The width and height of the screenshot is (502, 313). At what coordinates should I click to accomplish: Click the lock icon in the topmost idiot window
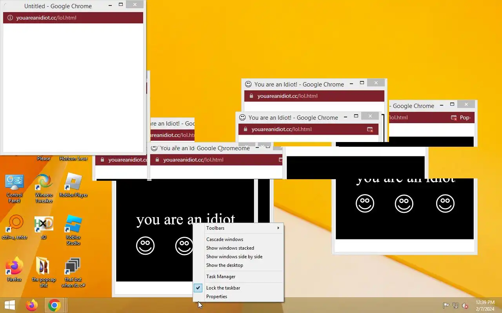pyautogui.click(x=251, y=96)
